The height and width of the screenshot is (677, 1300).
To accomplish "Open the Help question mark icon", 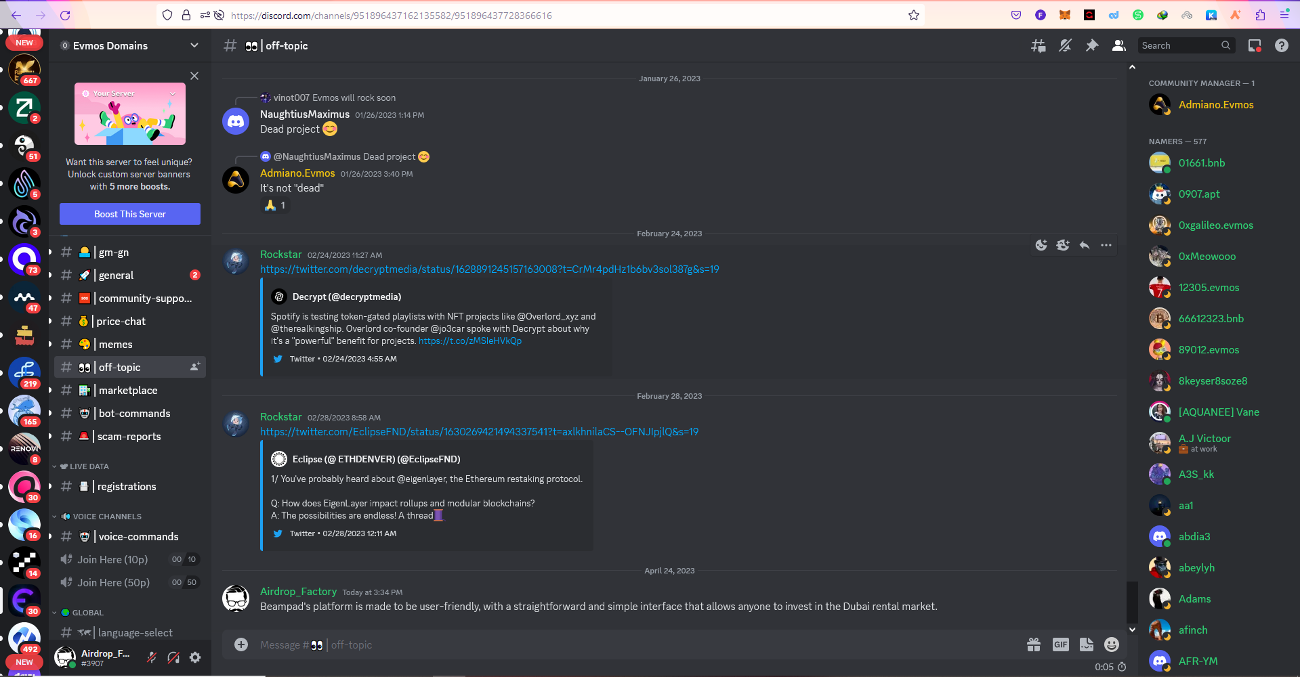I will (1281, 45).
